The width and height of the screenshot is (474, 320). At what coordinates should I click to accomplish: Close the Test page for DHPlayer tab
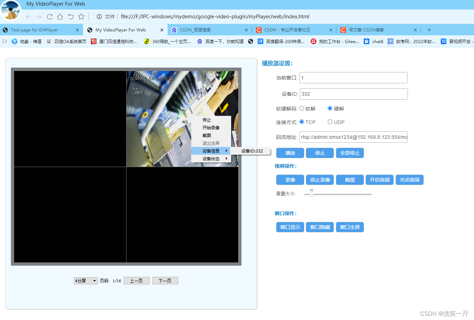point(77,30)
